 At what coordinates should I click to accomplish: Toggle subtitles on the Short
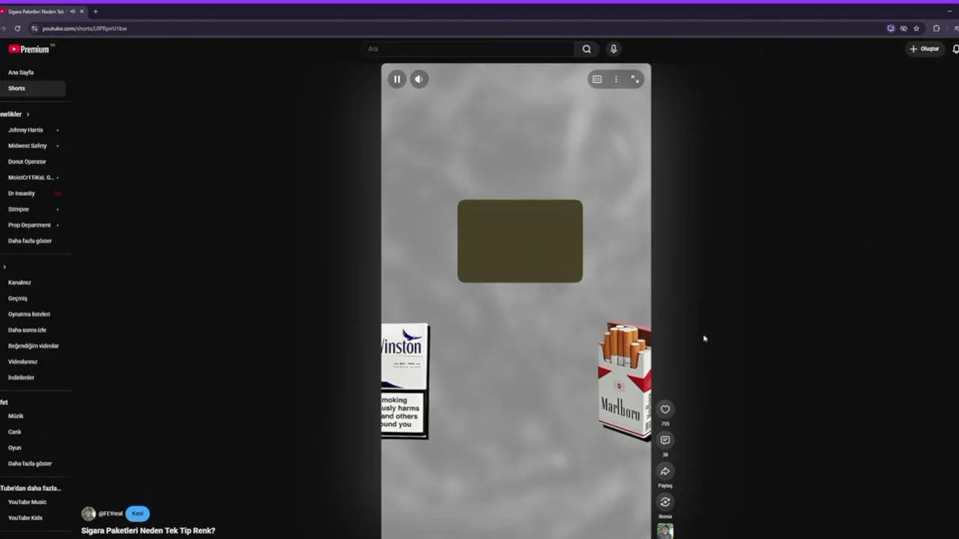(597, 79)
